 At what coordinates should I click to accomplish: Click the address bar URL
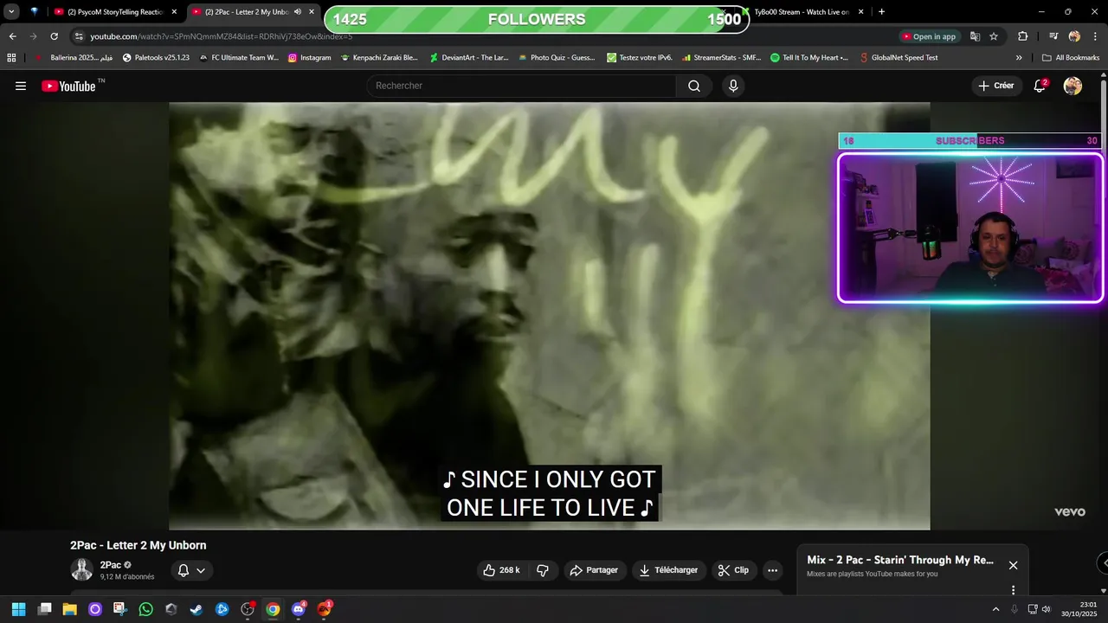coord(221,36)
